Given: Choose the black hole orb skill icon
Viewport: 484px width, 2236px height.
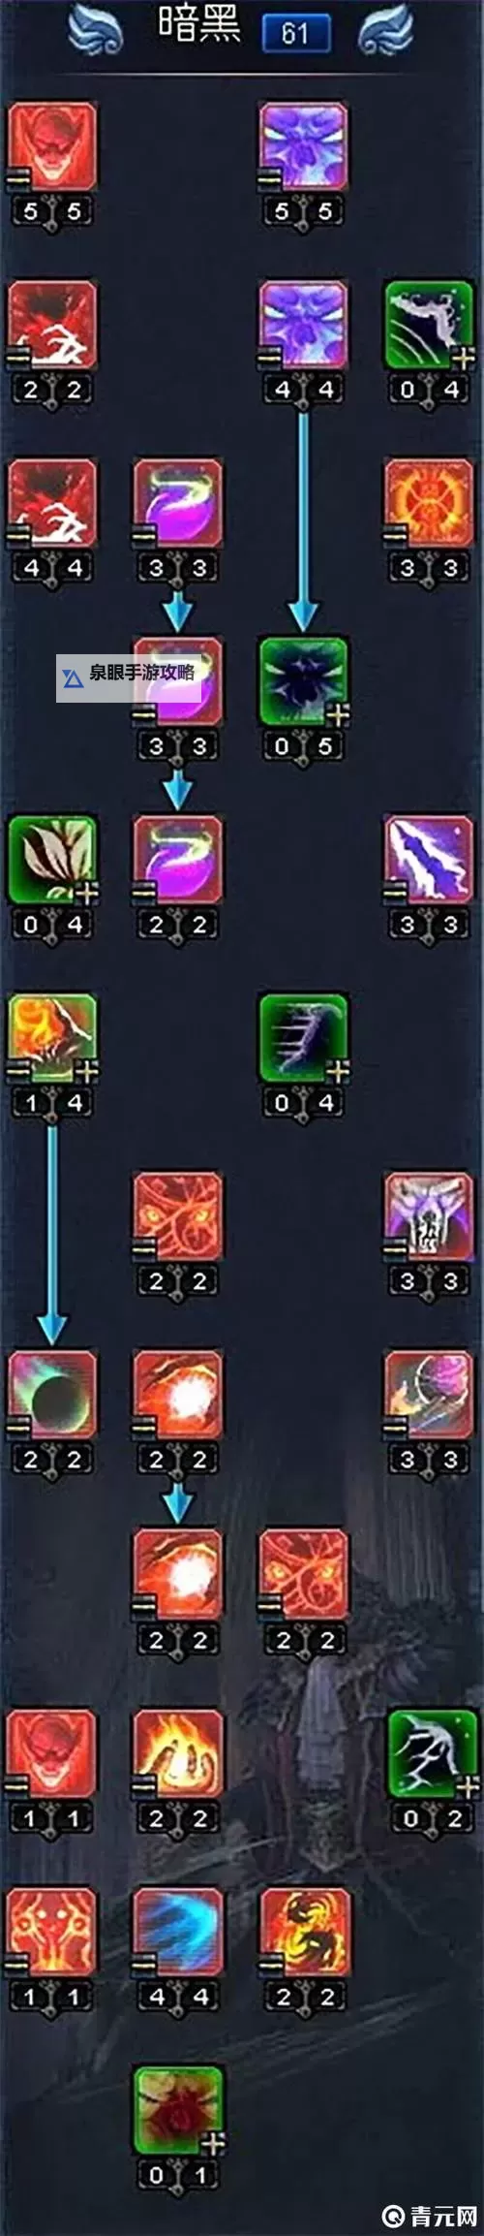Looking at the screenshot, I should click(52, 1396).
